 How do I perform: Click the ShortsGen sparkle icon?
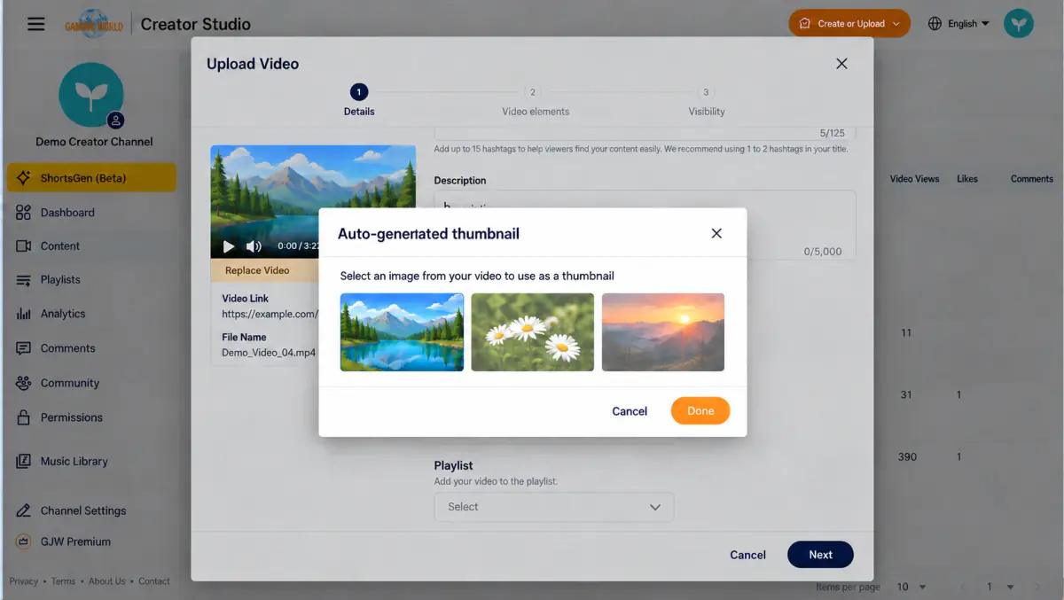24,178
